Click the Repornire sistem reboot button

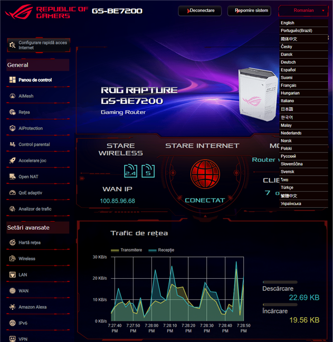249,11
